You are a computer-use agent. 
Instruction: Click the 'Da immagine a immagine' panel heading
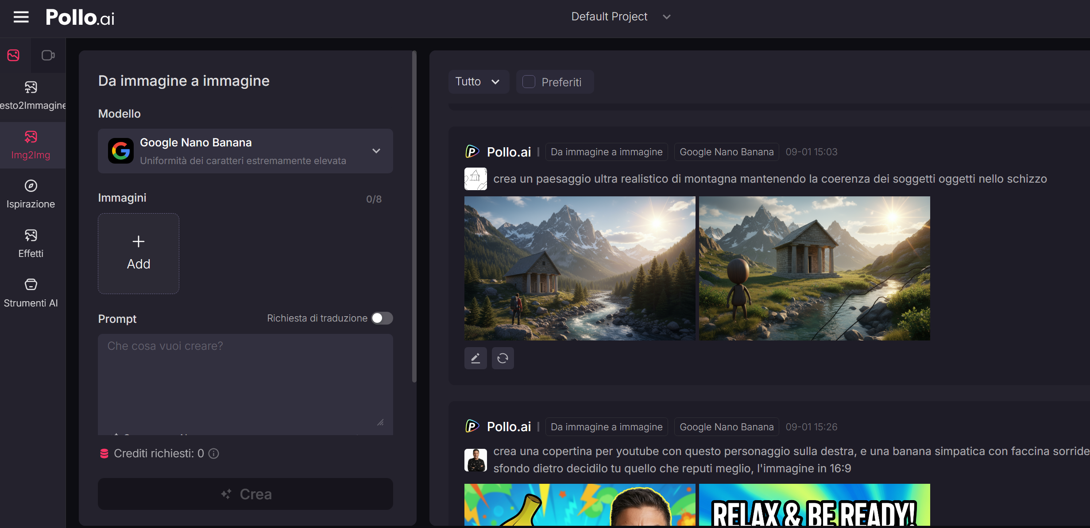tap(184, 81)
